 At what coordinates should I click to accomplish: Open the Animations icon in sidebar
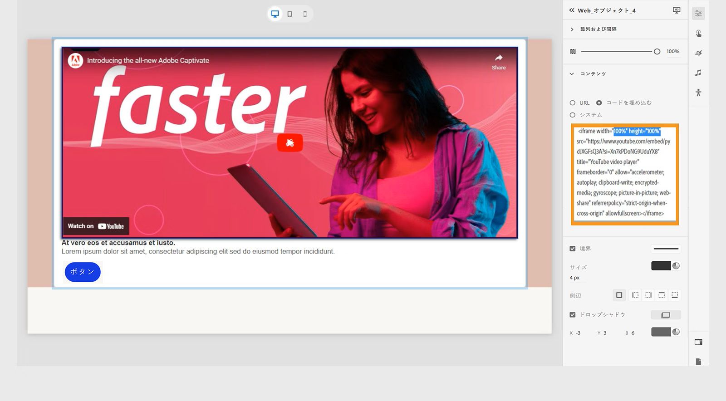(698, 53)
